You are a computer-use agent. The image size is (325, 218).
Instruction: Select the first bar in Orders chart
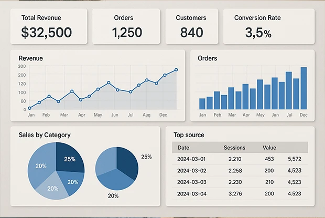(x=202, y=103)
